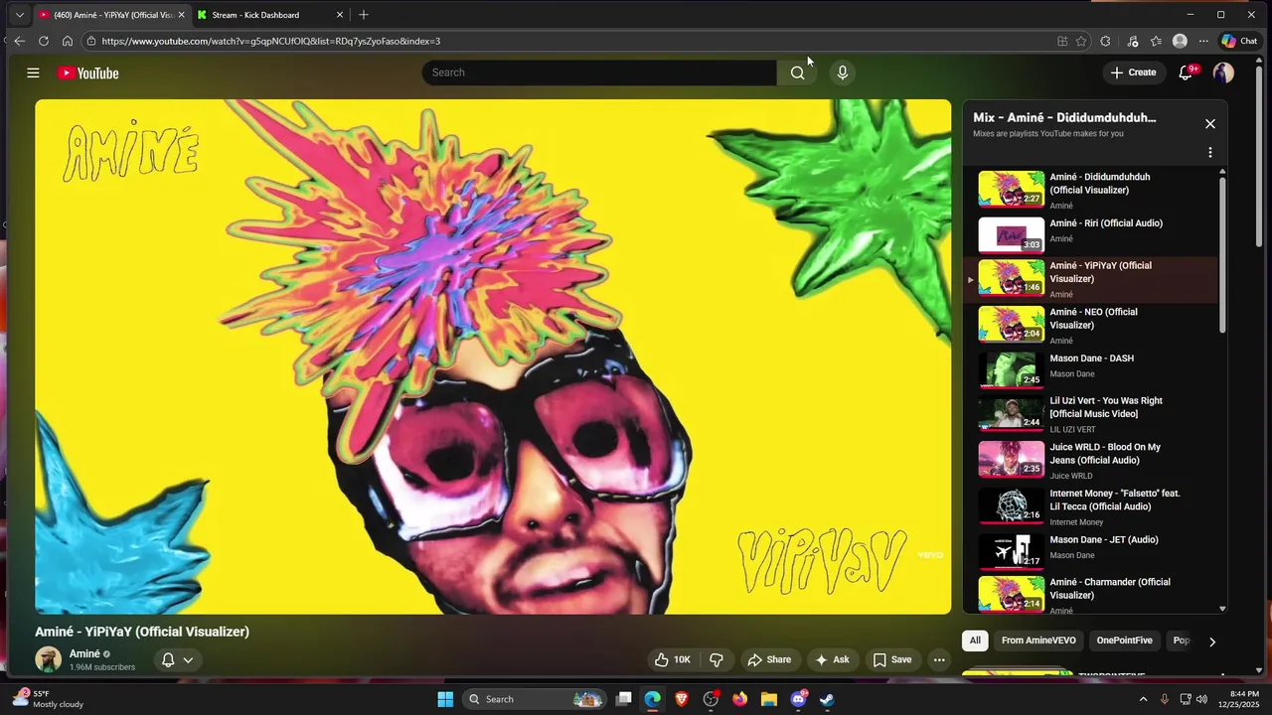Click the video player area
The width and height of the screenshot is (1272, 715).
click(x=493, y=357)
